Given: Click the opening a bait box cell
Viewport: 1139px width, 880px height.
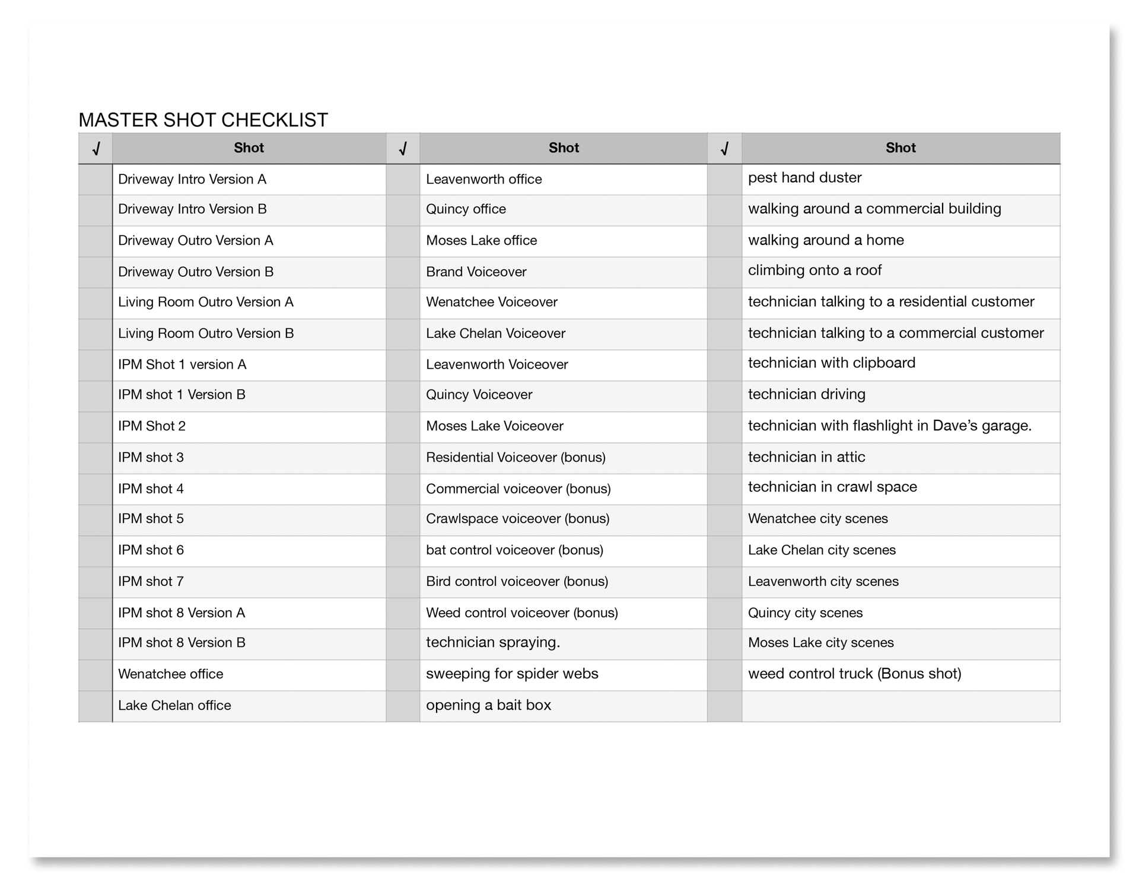Looking at the screenshot, I should pyautogui.click(x=488, y=706).
